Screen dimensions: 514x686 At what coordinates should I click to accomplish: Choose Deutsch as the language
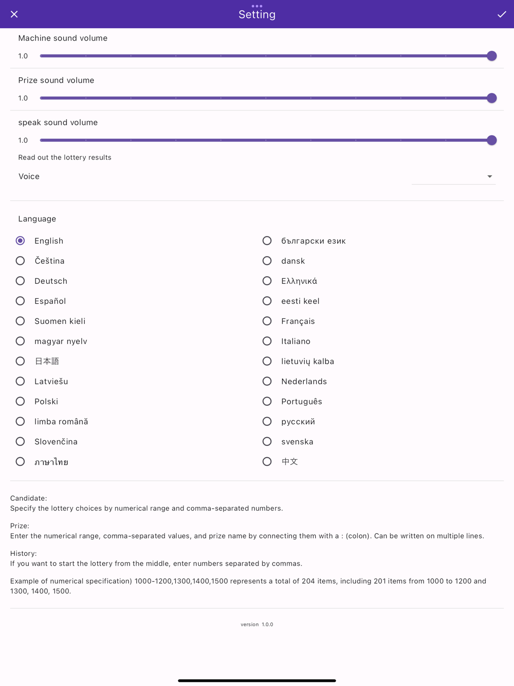[21, 281]
